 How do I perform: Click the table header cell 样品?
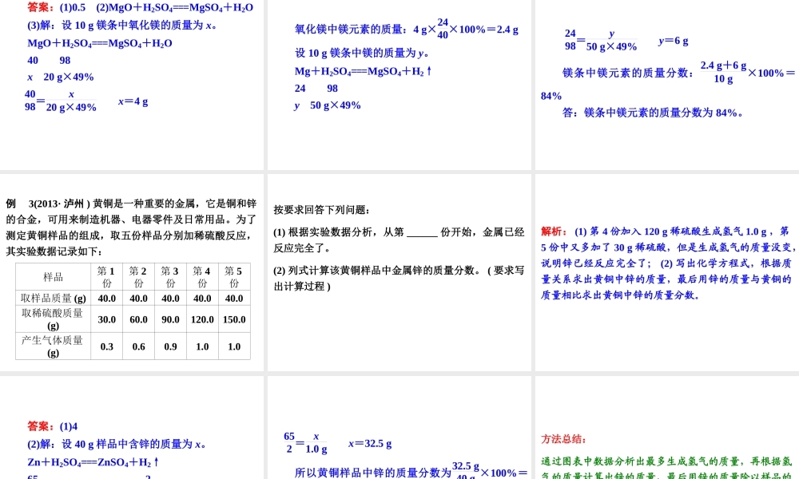pyautogui.click(x=53, y=277)
